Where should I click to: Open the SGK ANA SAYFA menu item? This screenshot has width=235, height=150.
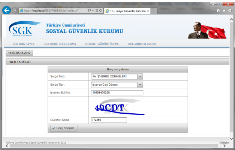pyautogui.click(x=23, y=44)
